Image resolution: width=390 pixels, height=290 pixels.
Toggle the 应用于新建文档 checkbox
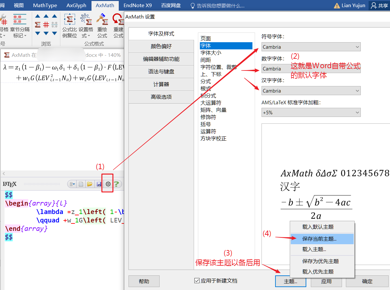point(197,281)
